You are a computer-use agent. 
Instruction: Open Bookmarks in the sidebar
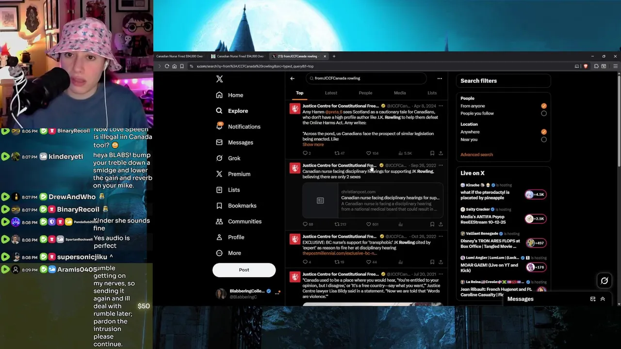tap(236, 206)
